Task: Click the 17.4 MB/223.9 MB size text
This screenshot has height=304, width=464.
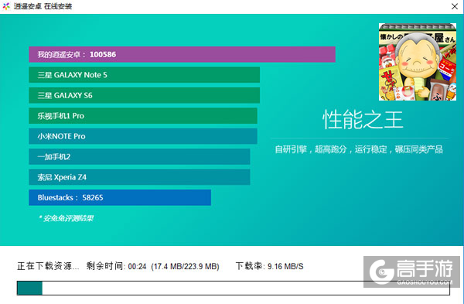Action: (186, 266)
